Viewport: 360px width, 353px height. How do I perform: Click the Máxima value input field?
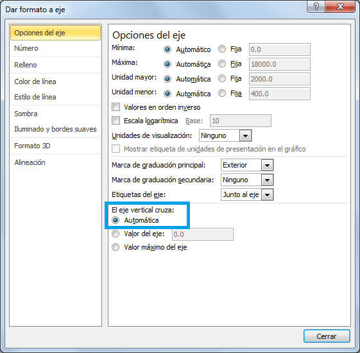(280, 64)
